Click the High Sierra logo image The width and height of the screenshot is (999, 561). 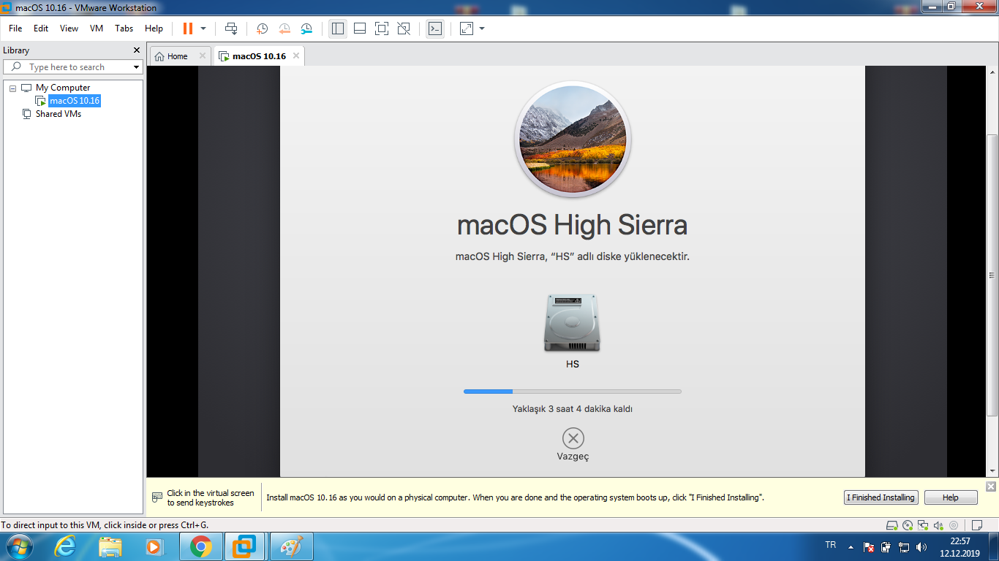click(x=573, y=139)
